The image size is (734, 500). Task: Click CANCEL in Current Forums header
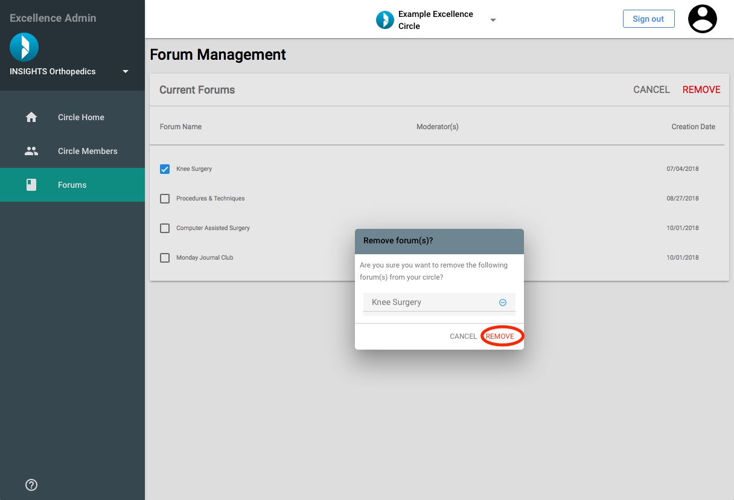click(651, 89)
